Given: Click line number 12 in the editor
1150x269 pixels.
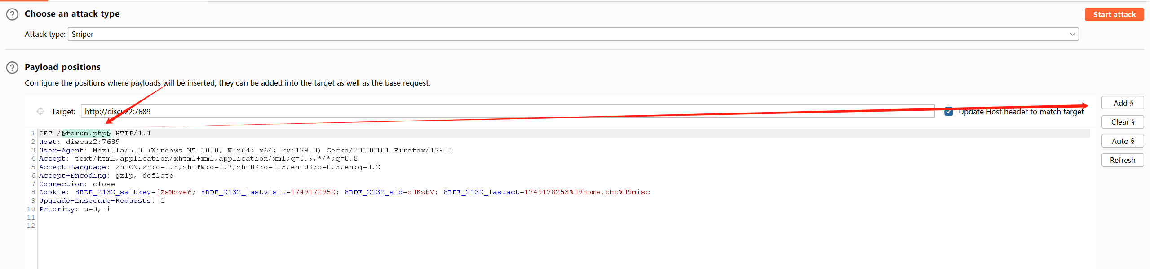Looking at the screenshot, I should click(x=31, y=226).
